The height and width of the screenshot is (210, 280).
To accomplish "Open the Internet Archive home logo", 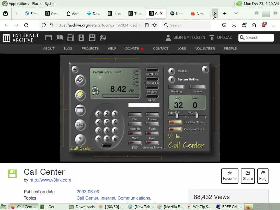I will [21, 38].
